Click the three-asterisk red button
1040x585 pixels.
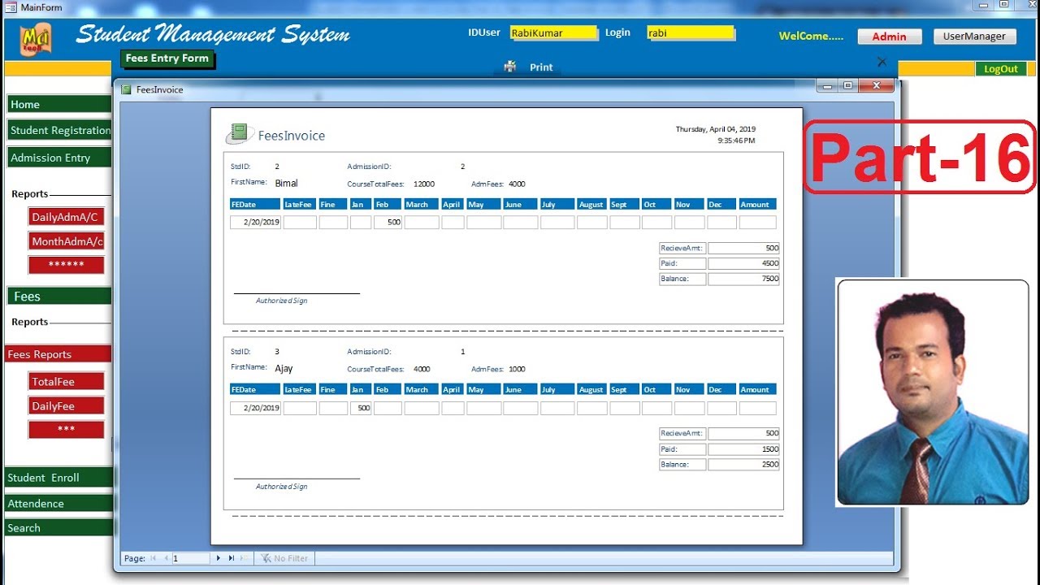point(67,429)
